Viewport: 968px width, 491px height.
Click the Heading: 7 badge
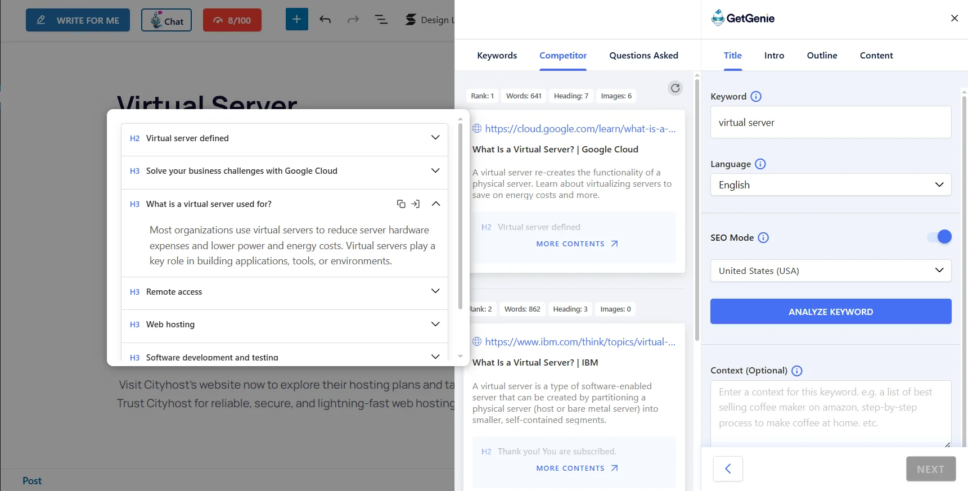pos(571,96)
